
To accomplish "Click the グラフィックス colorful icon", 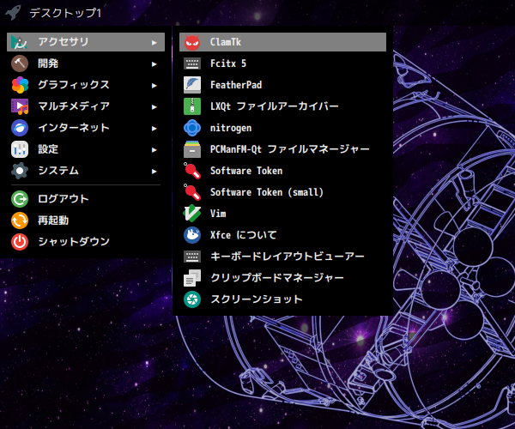I will pos(20,85).
